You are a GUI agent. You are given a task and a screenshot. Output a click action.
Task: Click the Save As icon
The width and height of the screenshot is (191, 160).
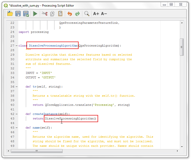tap(26, 14)
